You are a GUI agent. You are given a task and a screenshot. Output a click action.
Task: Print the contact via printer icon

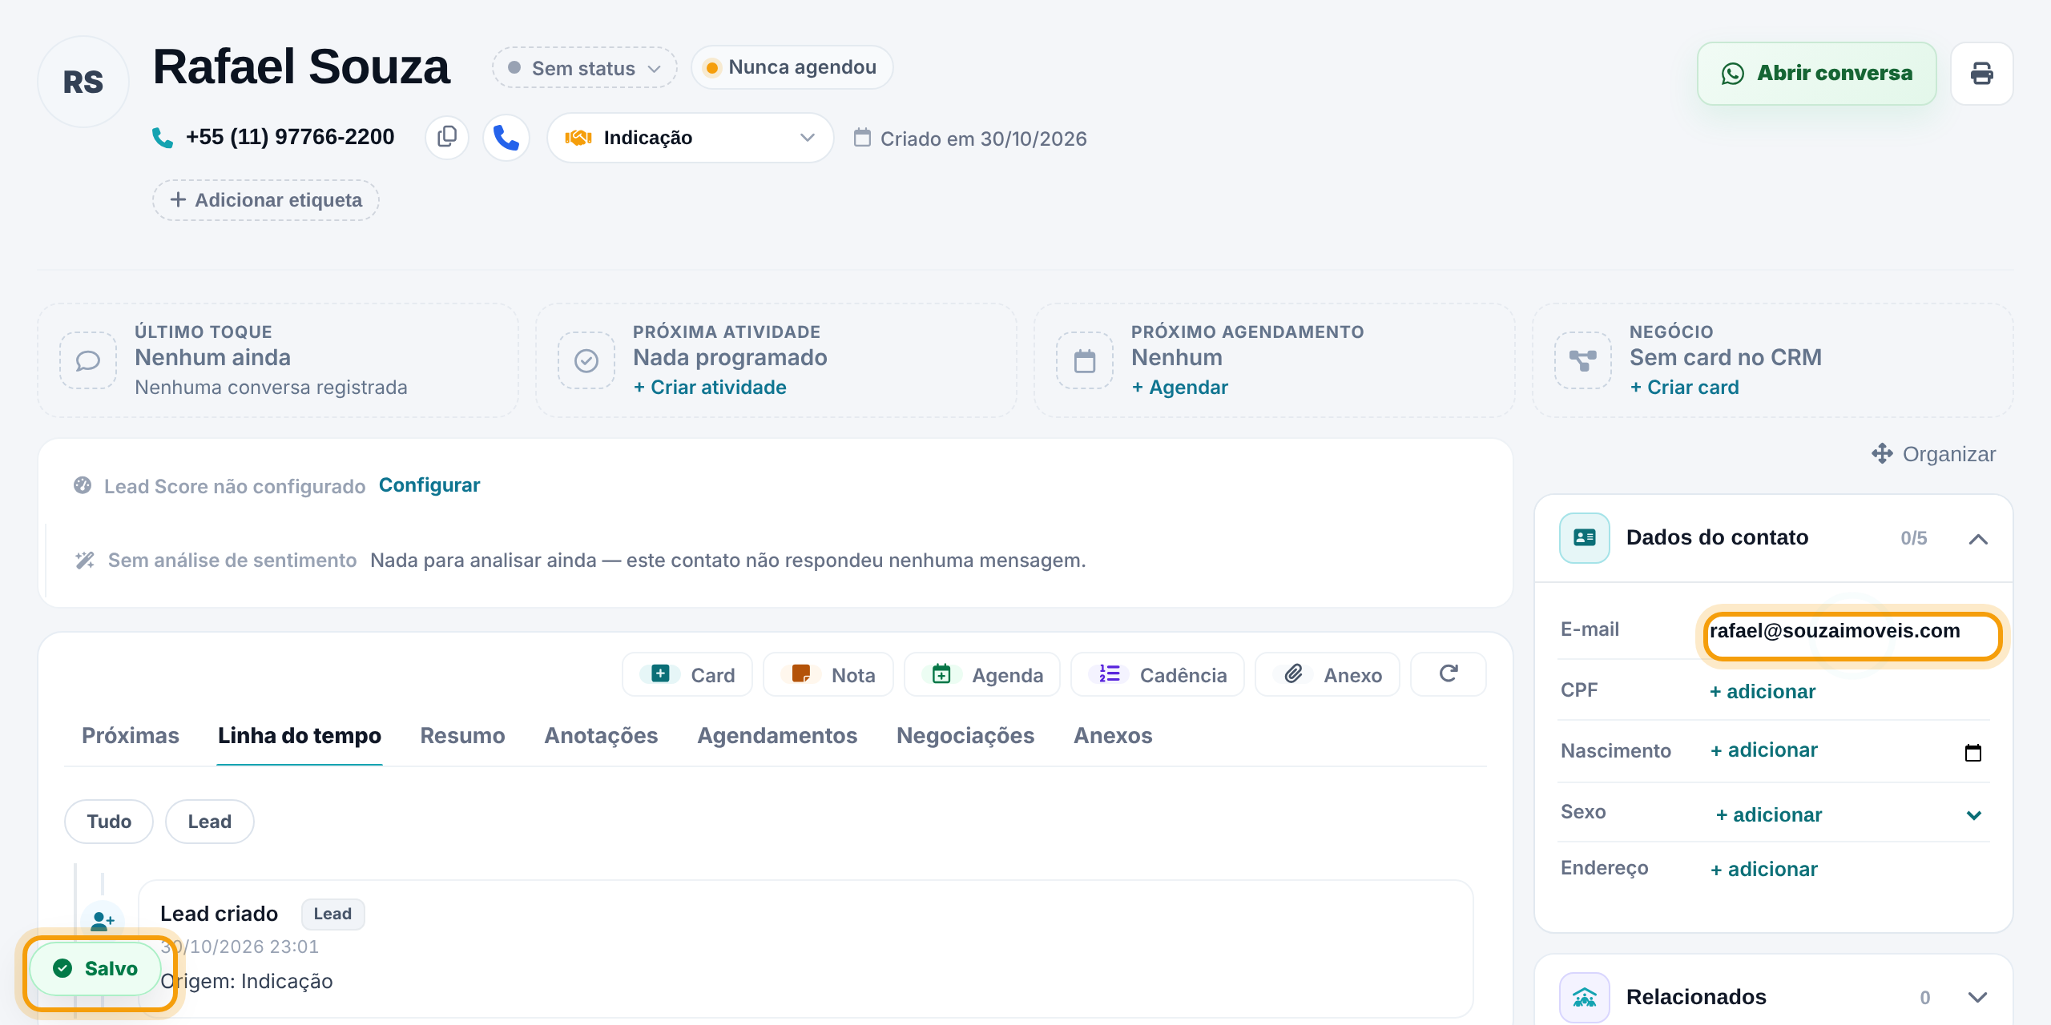pyautogui.click(x=1981, y=74)
